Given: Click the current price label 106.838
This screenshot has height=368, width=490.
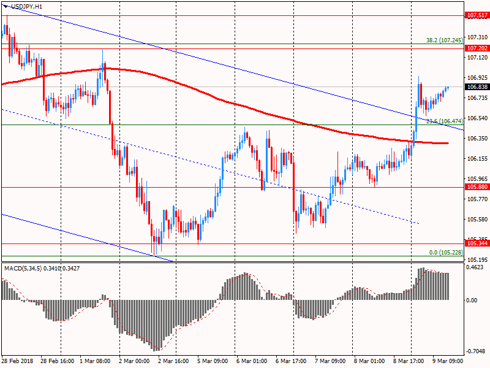Looking at the screenshot, I should [477, 87].
